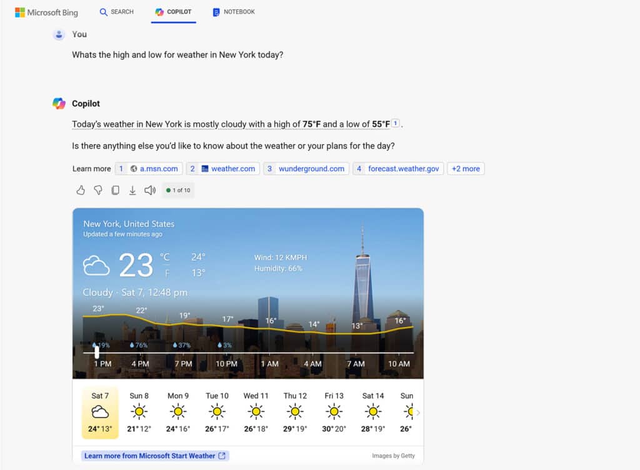Image resolution: width=640 pixels, height=470 pixels.
Task: Select the Mon 9 forecast day
Action: pos(178,412)
